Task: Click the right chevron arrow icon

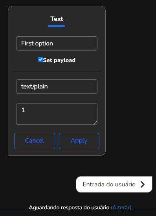Action: [x=143, y=184]
